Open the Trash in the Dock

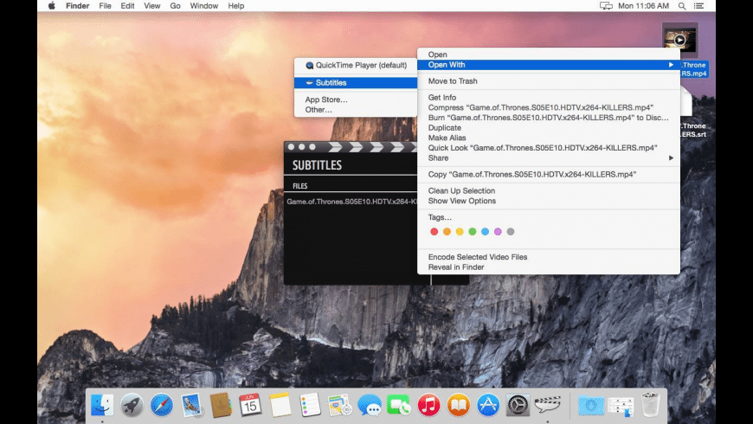650,405
